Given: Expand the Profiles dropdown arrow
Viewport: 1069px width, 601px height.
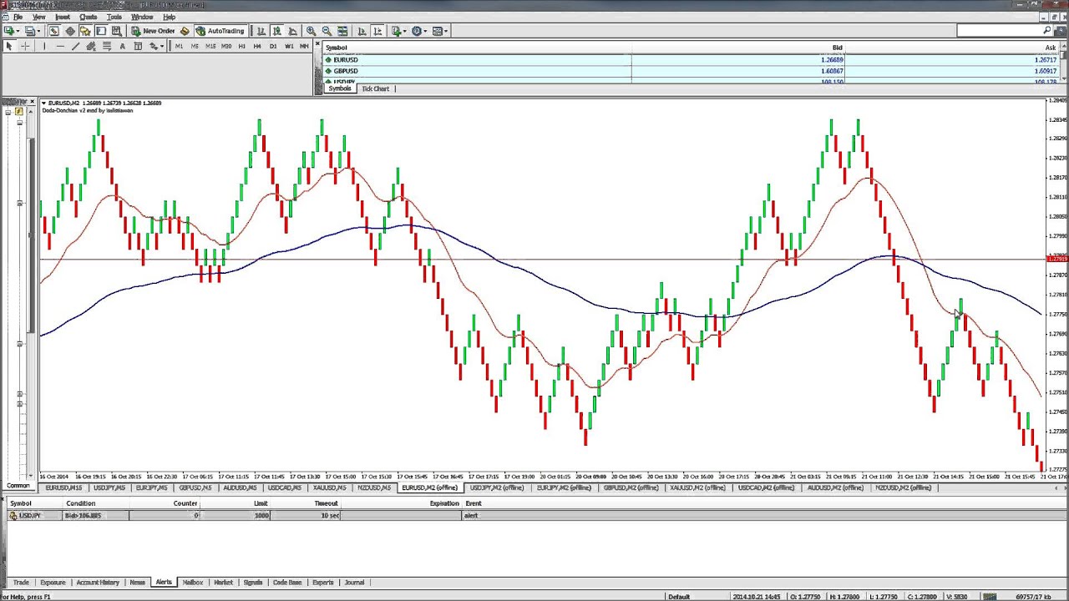Looking at the screenshot, I should pos(39,31).
